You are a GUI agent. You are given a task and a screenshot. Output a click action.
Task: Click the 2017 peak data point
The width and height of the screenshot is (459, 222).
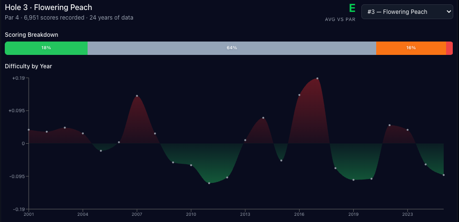click(x=317, y=78)
